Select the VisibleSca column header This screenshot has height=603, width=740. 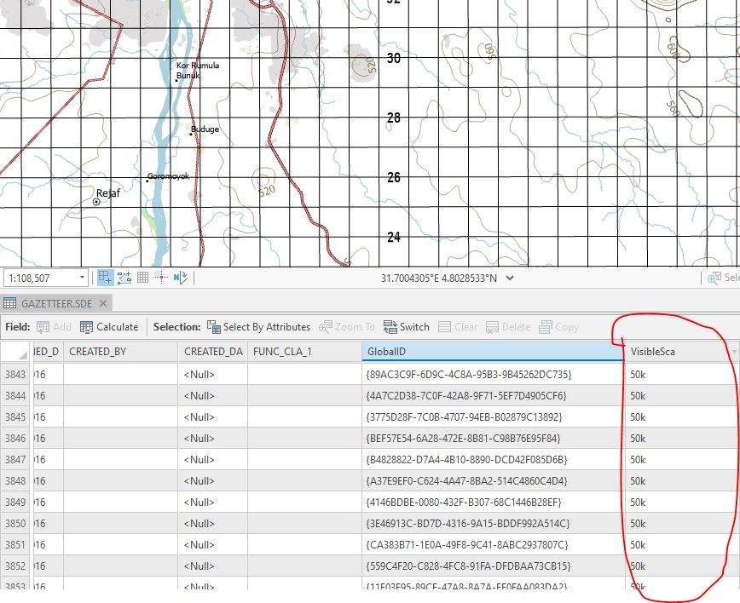point(681,352)
